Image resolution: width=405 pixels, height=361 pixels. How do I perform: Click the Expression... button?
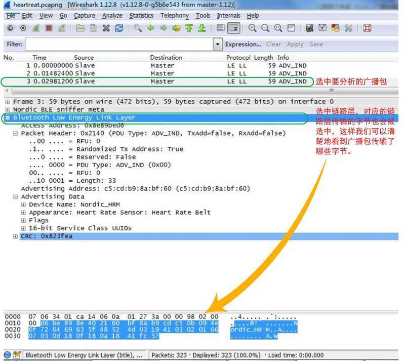243,44
